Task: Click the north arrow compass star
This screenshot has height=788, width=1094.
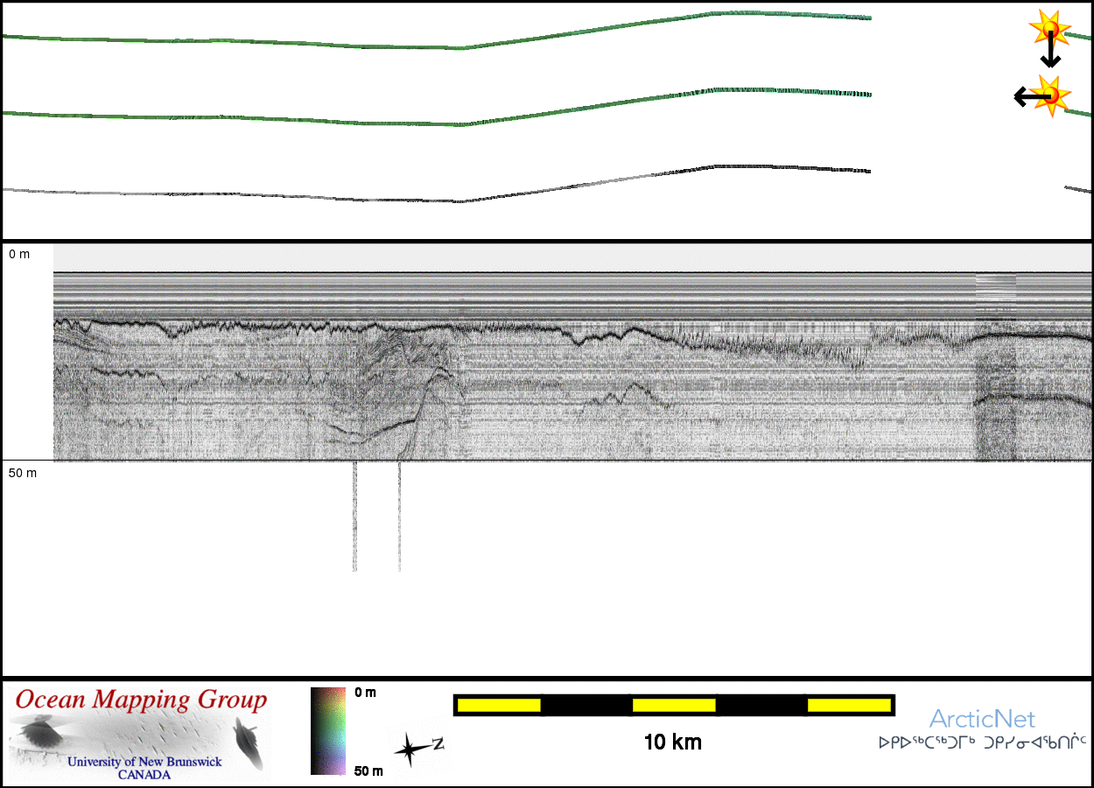Action: tap(408, 750)
